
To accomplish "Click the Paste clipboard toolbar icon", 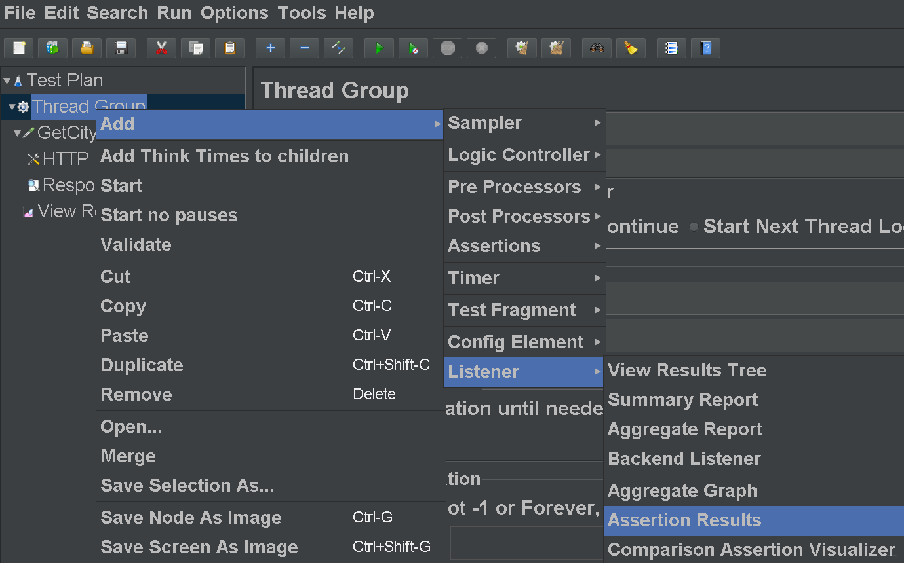I will [x=229, y=48].
